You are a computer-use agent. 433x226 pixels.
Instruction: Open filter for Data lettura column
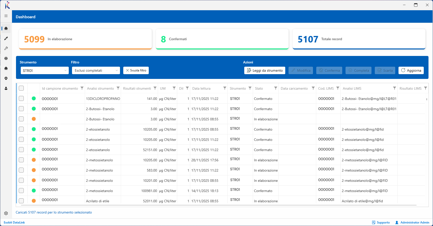(x=224, y=88)
